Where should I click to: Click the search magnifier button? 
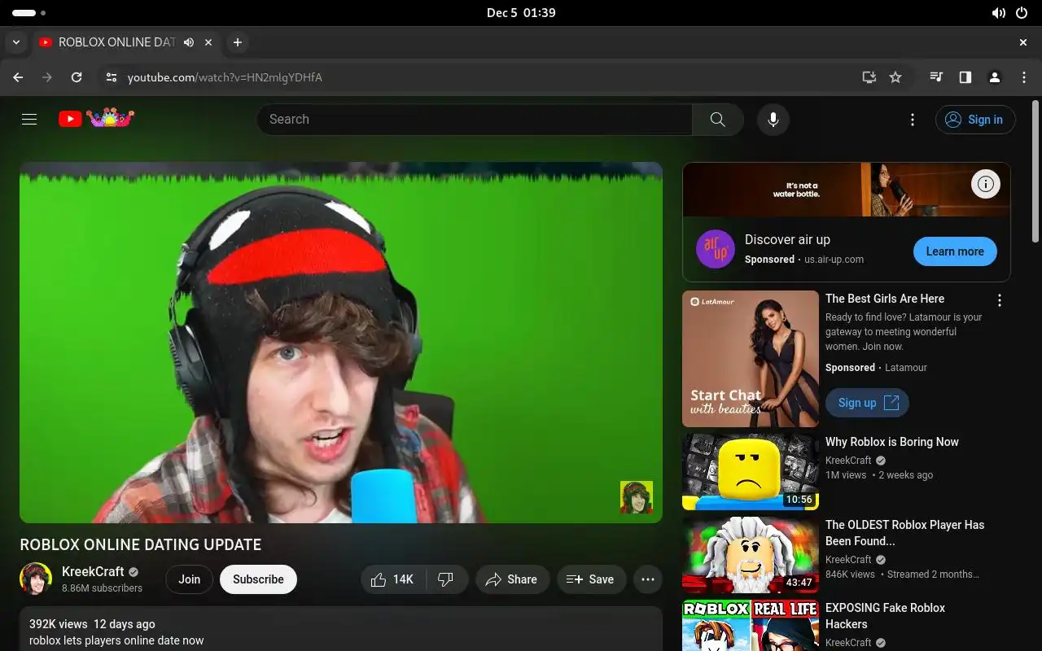[717, 120]
